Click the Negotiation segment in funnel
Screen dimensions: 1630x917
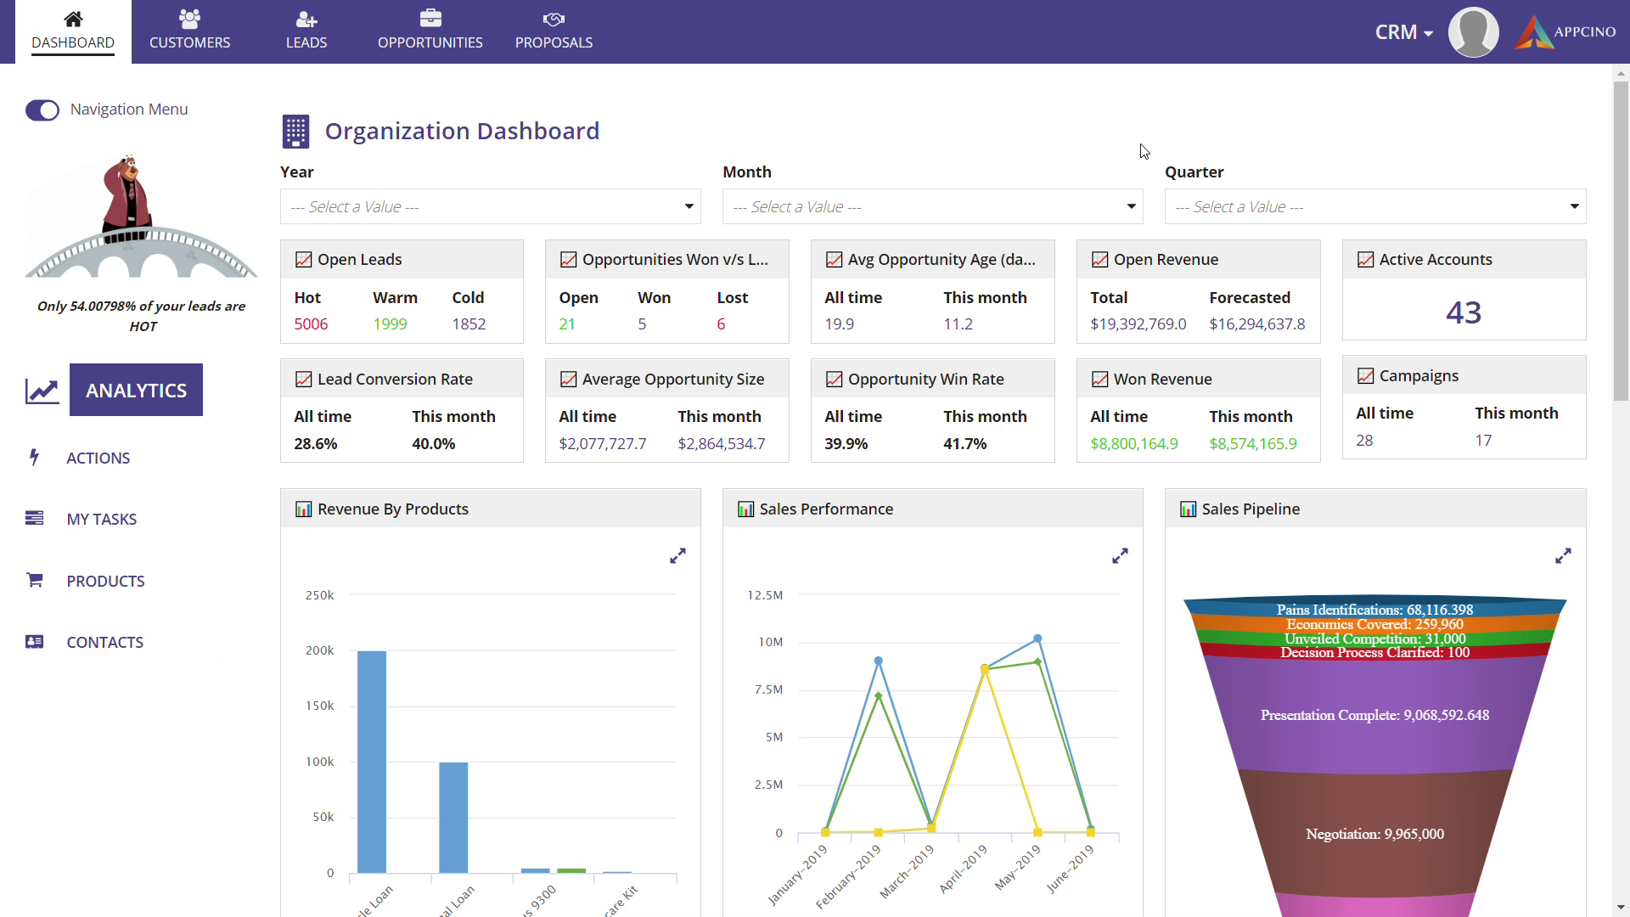click(x=1374, y=834)
